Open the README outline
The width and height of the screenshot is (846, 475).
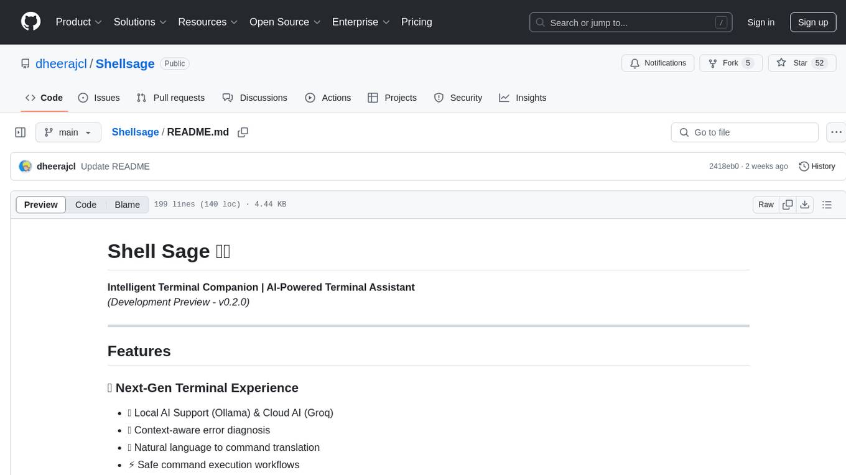click(827, 205)
